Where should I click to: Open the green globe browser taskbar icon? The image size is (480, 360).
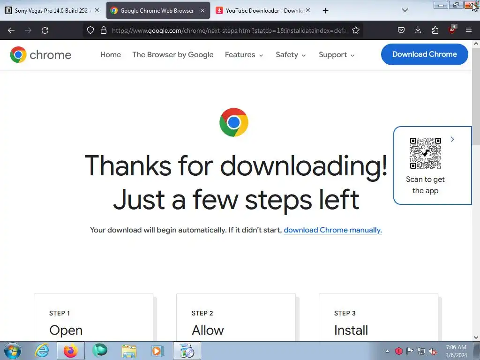pos(100,351)
